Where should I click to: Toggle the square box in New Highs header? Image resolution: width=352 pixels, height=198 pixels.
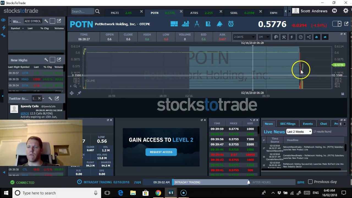[52, 60]
